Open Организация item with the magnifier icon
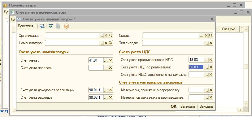The height and width of the screenshot is (117, 252). pyautogui.click(x=111, y=36)
